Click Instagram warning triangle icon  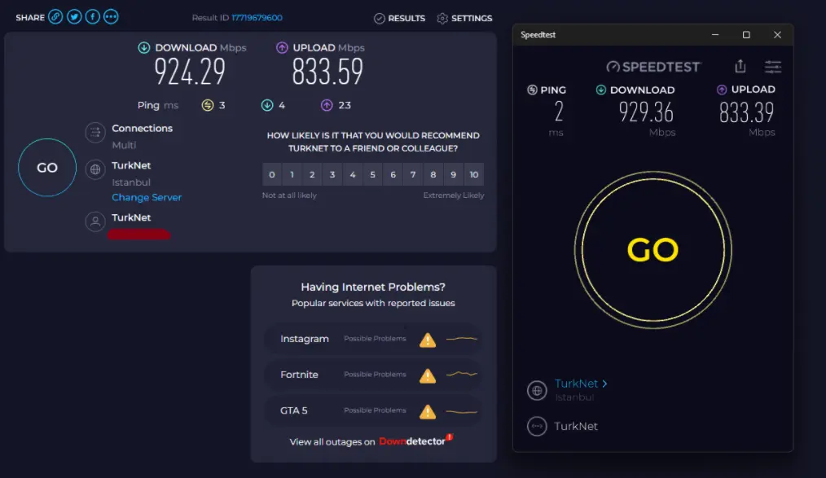click(428, 340)
